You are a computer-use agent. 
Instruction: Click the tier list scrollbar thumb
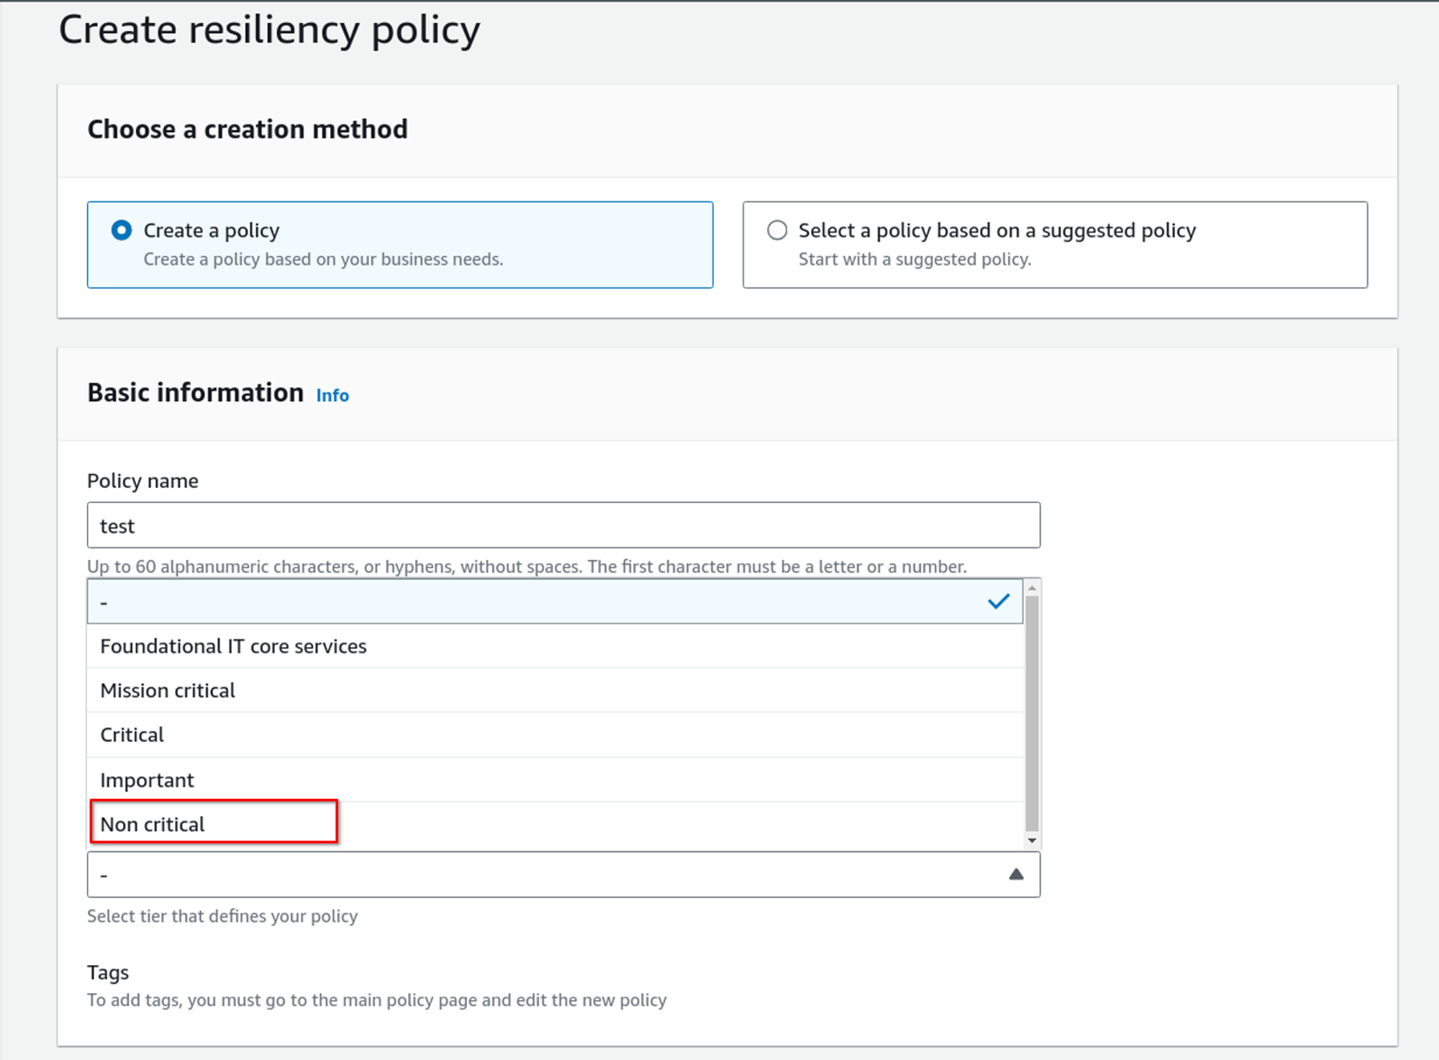1032,712
